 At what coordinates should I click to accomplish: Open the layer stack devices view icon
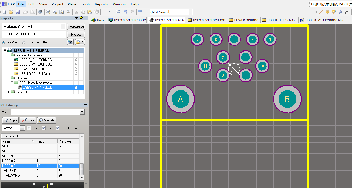40,12
